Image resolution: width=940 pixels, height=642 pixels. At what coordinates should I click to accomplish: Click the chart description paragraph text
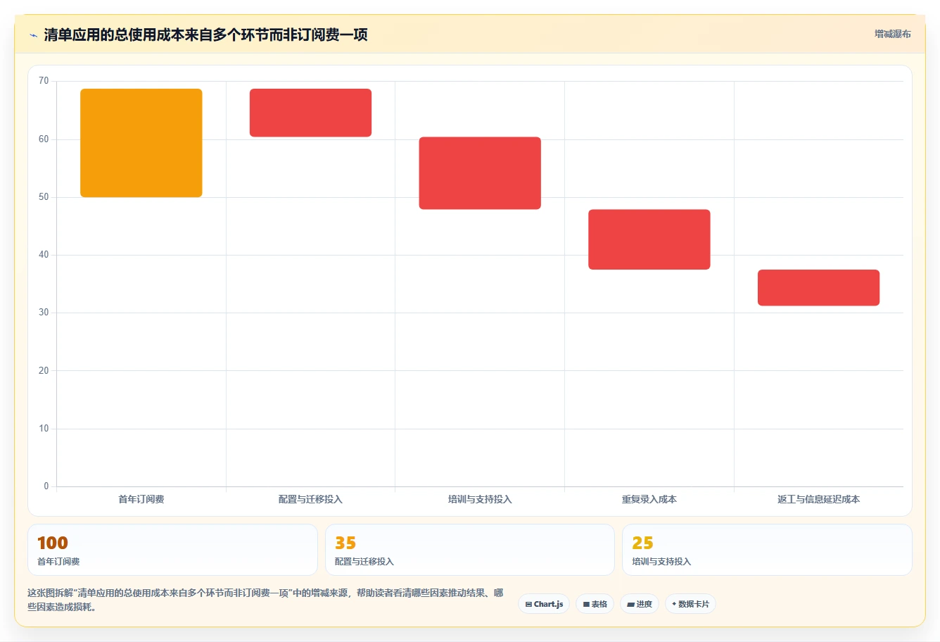[x=265, y=600]
